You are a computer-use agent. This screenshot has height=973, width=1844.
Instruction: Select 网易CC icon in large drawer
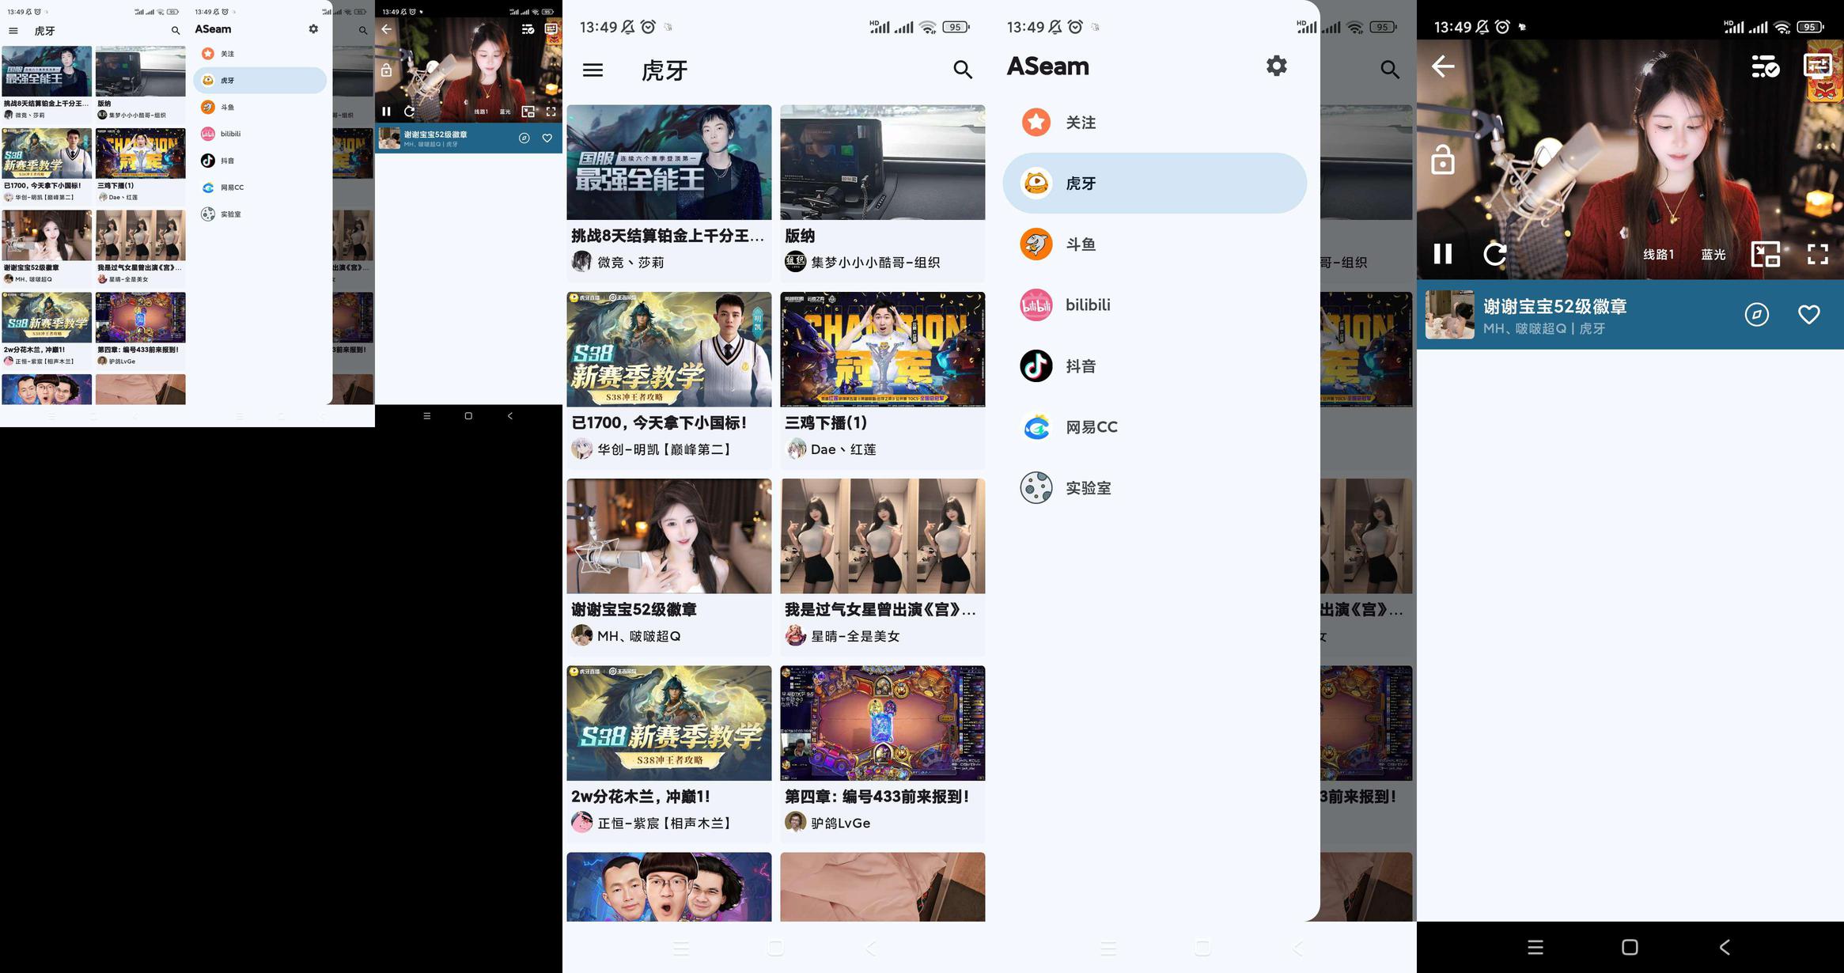pyautogui.click(x=1036, y=426)
